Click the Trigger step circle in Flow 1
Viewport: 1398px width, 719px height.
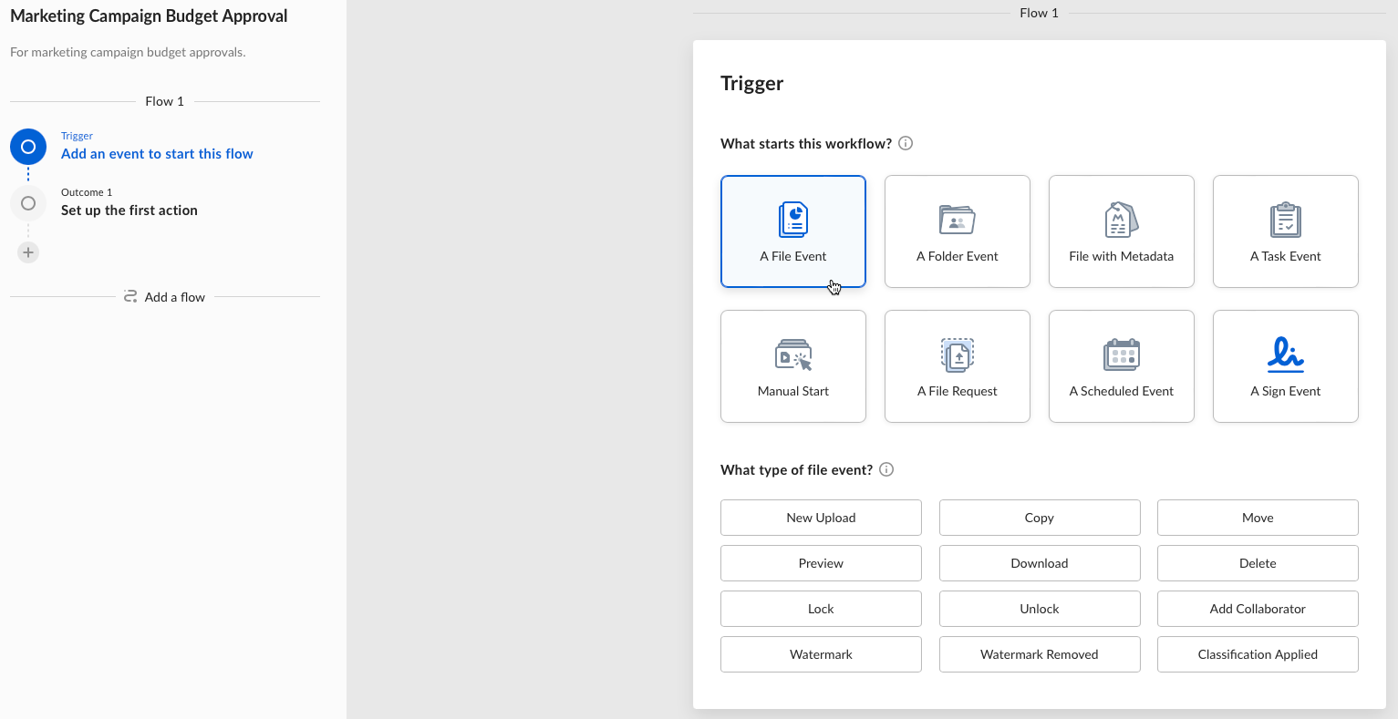click(28, 147)
